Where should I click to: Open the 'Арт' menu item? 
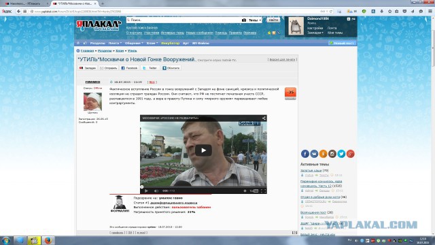click(x=186, y=43)
